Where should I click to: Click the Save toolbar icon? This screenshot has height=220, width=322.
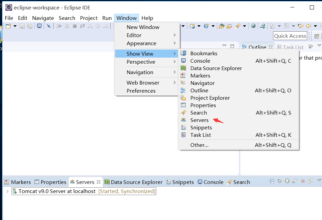(22, 26)
